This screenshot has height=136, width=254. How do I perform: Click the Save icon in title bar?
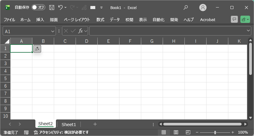[52, 8]
